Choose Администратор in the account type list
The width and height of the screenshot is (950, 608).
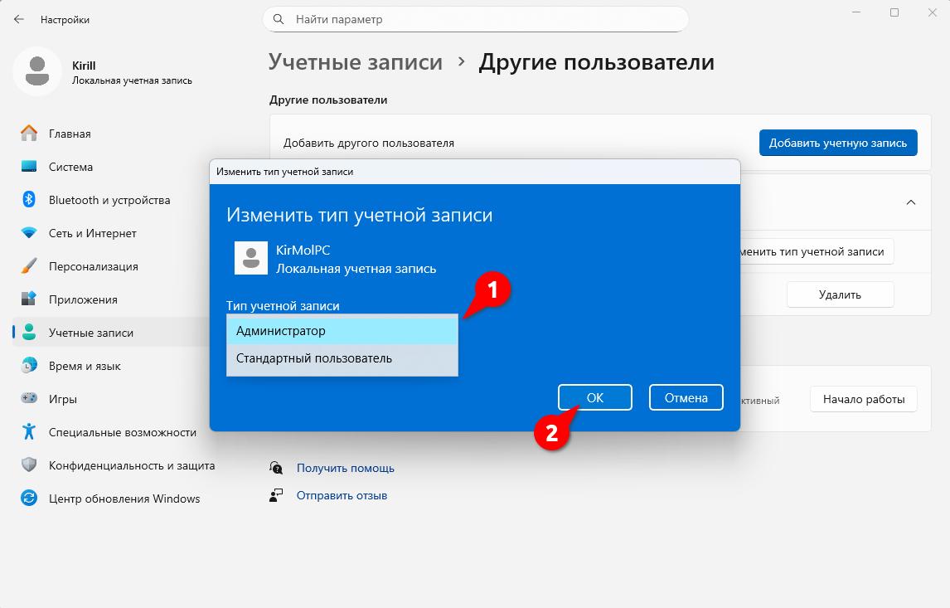point(342,331)
